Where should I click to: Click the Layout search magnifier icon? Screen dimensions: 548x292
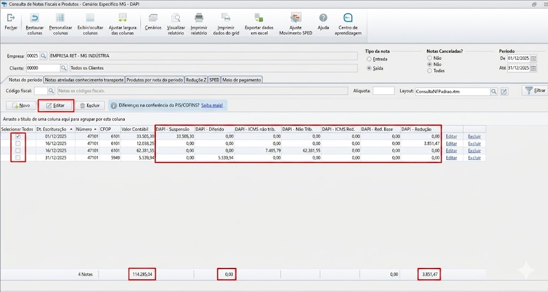pyautogui.click(x=494, y=91)
